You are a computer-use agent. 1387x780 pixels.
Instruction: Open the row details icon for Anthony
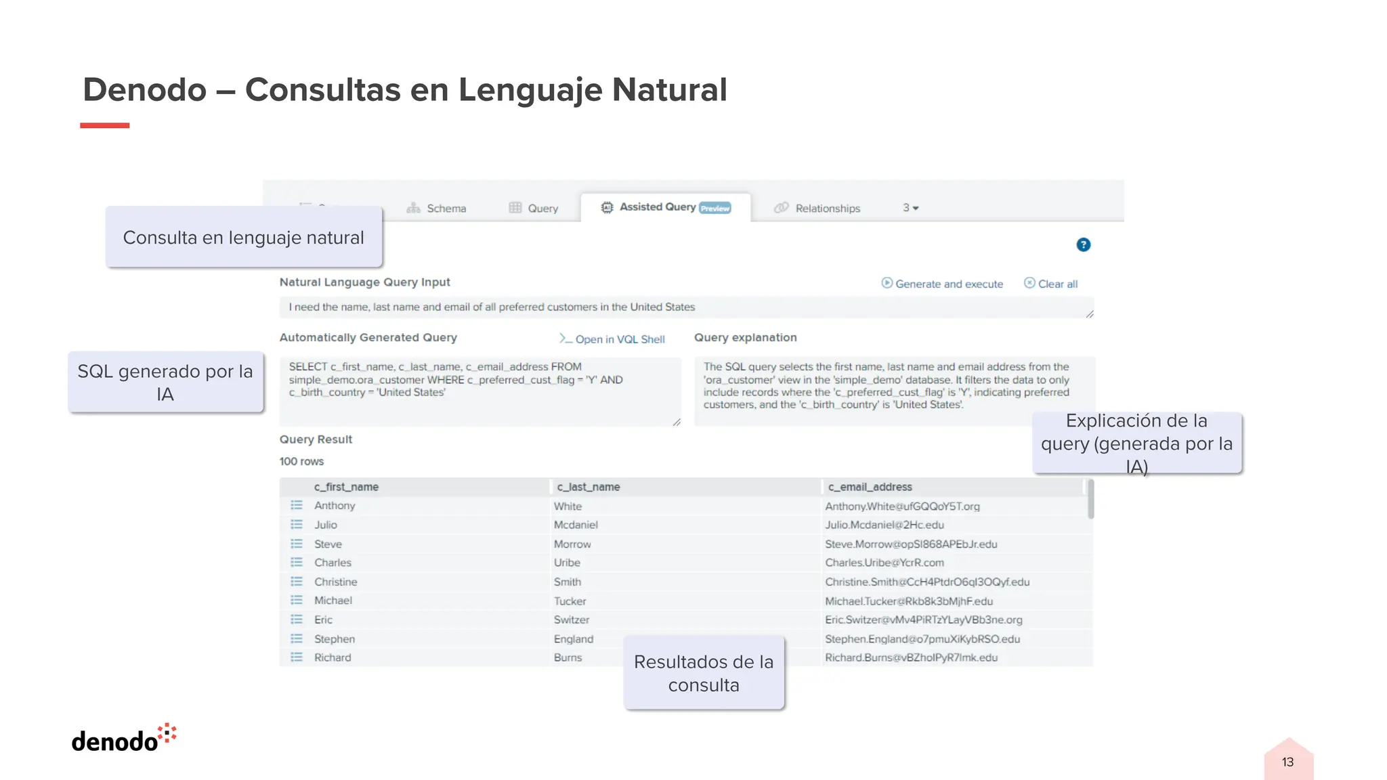click(297, 506)
